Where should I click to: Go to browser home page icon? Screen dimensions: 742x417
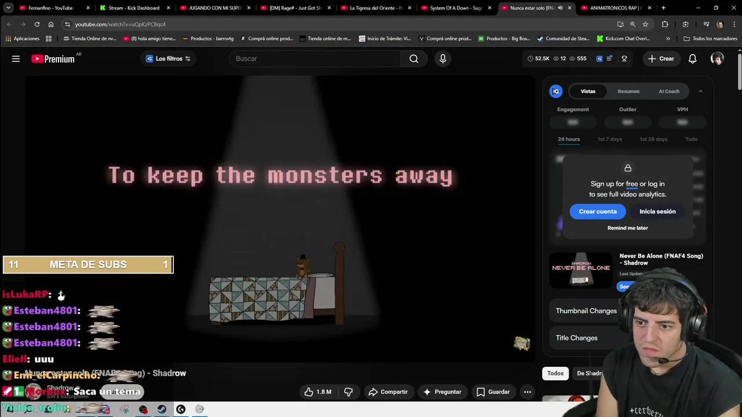click(50, 24)
